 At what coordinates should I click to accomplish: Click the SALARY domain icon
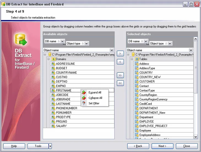(53, 126)
